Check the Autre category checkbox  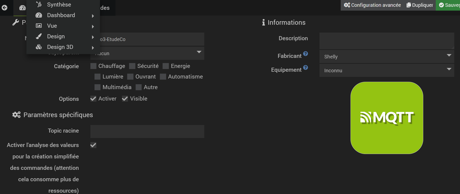(139, 87)
